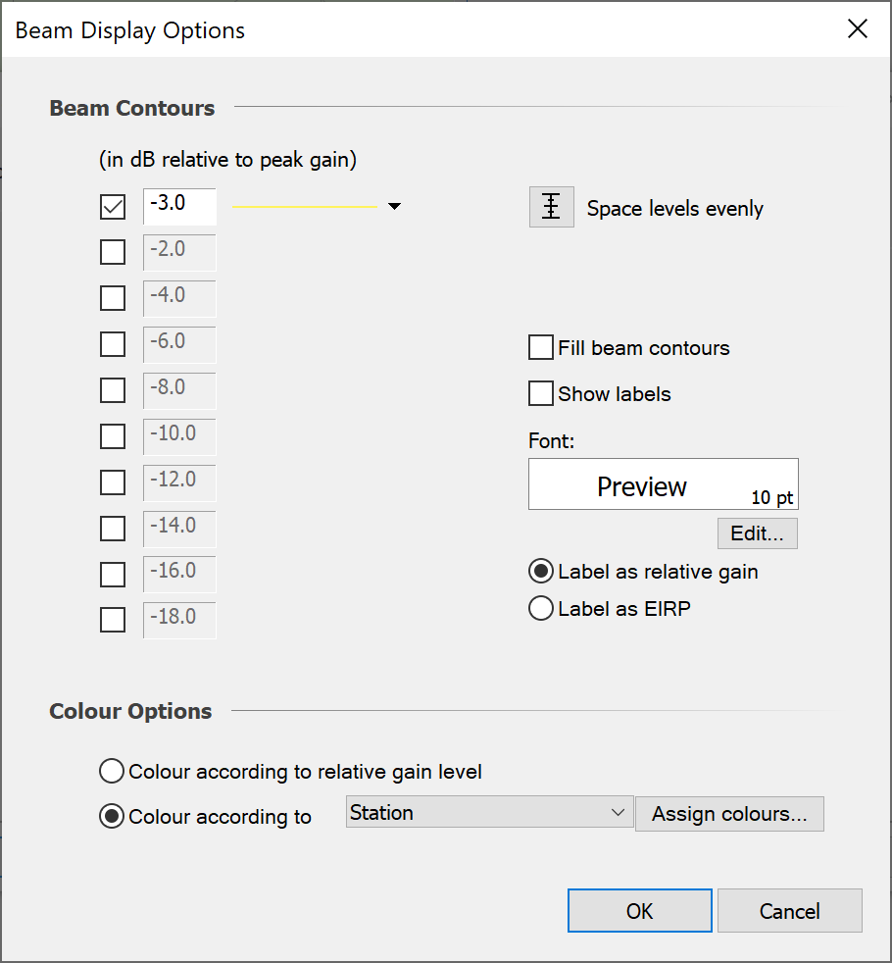Check the -18.0 dB contour level

click(113, 620)
